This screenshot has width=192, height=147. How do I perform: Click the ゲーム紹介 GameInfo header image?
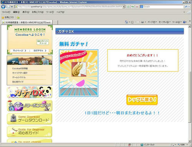point(30,60)
